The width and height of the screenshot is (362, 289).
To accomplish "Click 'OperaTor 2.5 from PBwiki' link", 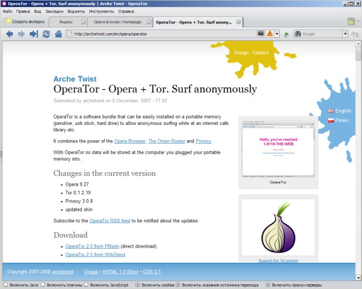I will pyautogui.click(x=92, y=246).
